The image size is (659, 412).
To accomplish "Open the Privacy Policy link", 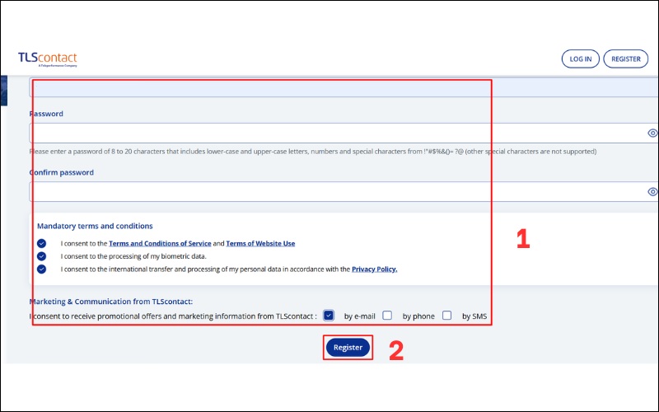I will pyautogui.click(x=374, y=269).
